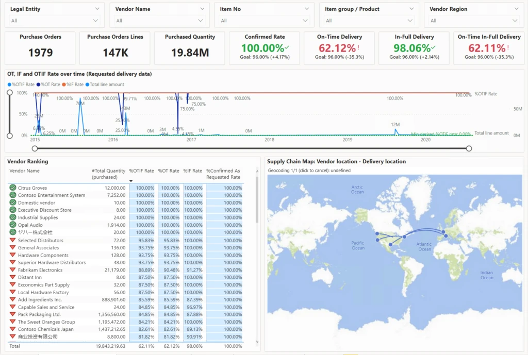
Task: Click the red warning icon beside Pack Packaging Ltd.
Action: click(x=12, y=315)
